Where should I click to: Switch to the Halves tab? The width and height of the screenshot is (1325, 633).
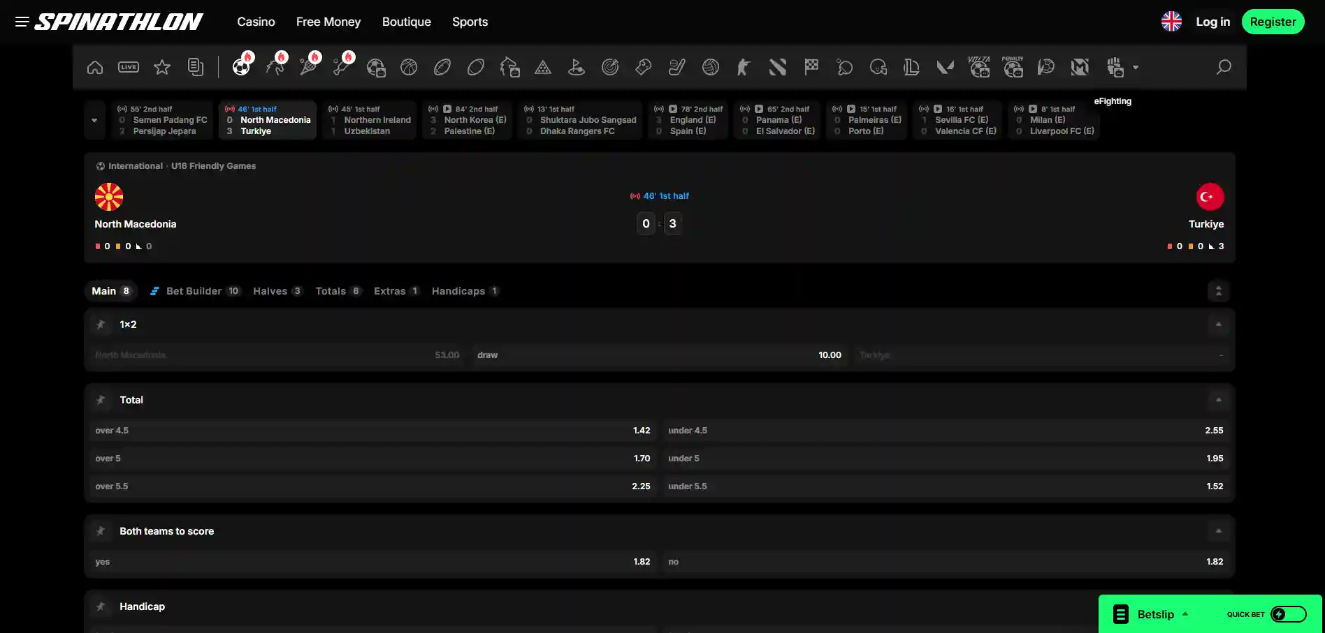click(277, 291)
